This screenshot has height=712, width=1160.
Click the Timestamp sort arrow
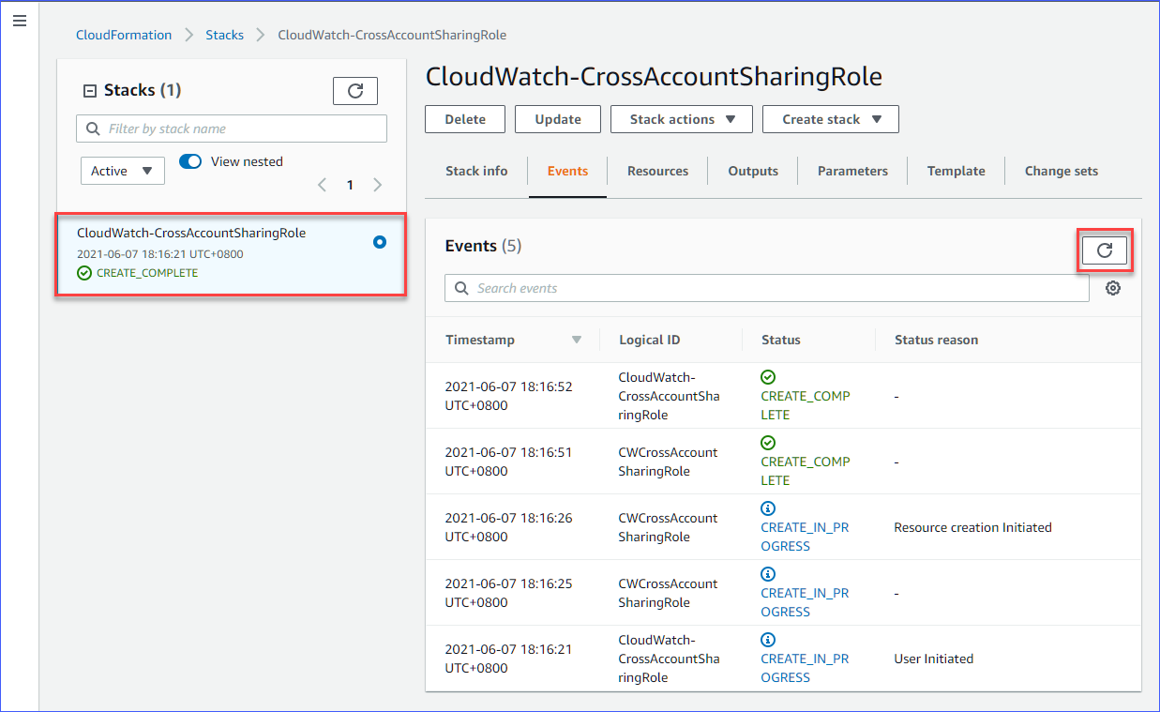(577, 340)
